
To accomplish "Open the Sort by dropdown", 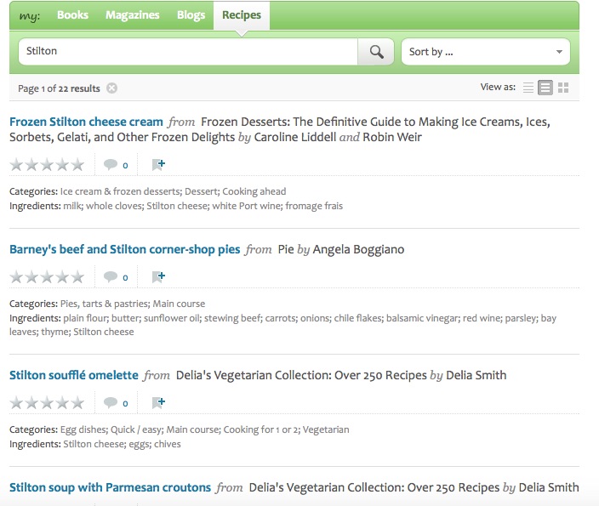I will (485, 52).
